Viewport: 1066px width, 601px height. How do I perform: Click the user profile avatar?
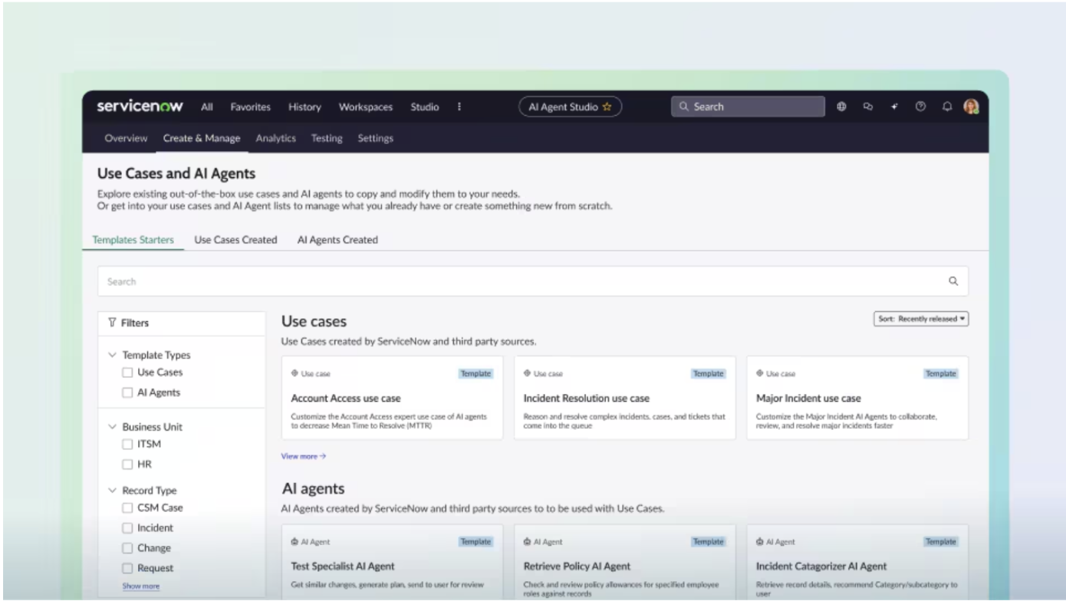971,107
